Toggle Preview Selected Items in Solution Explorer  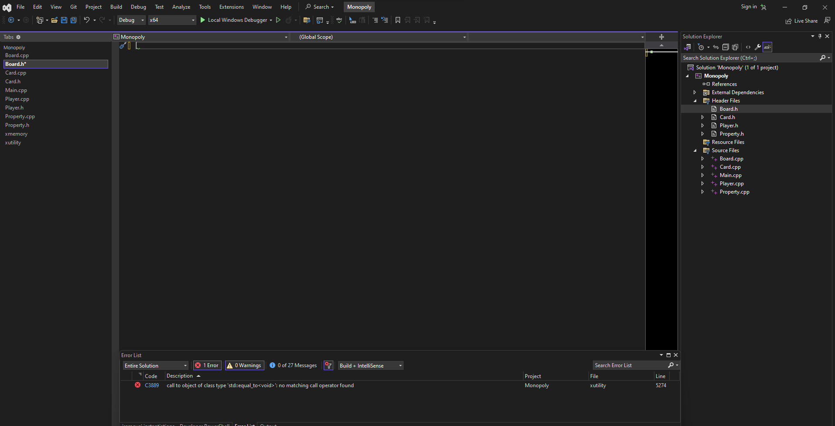pos(767,47)
